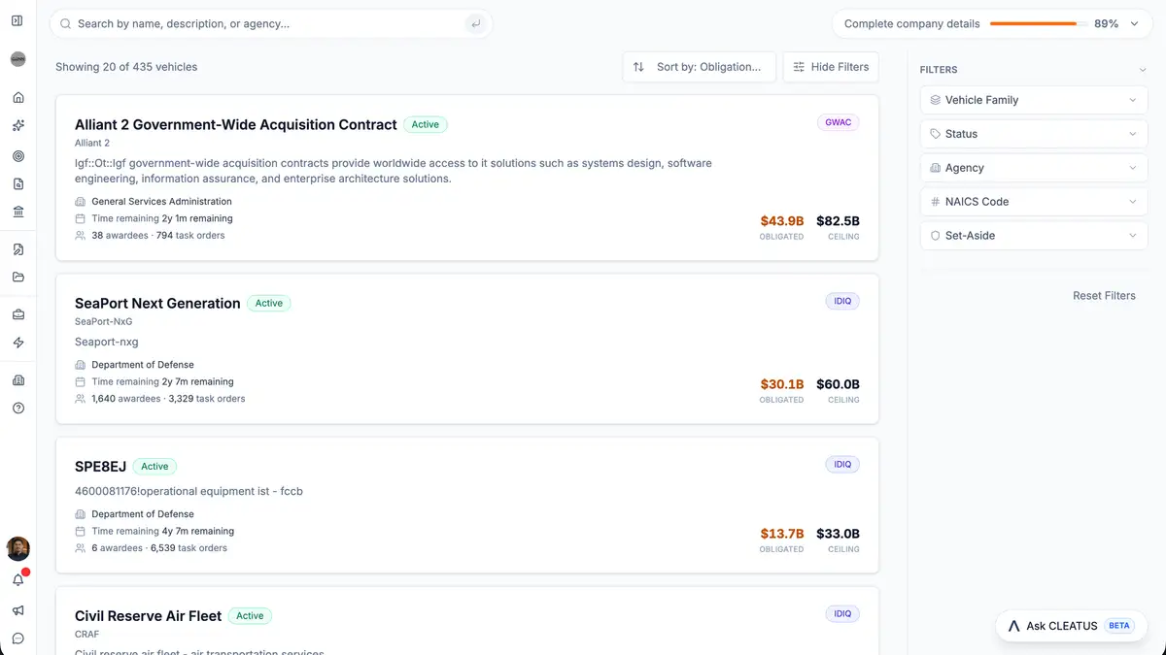Go to Home via house icon
Viewport: 1166px width, 655px height.
(17, 98)
